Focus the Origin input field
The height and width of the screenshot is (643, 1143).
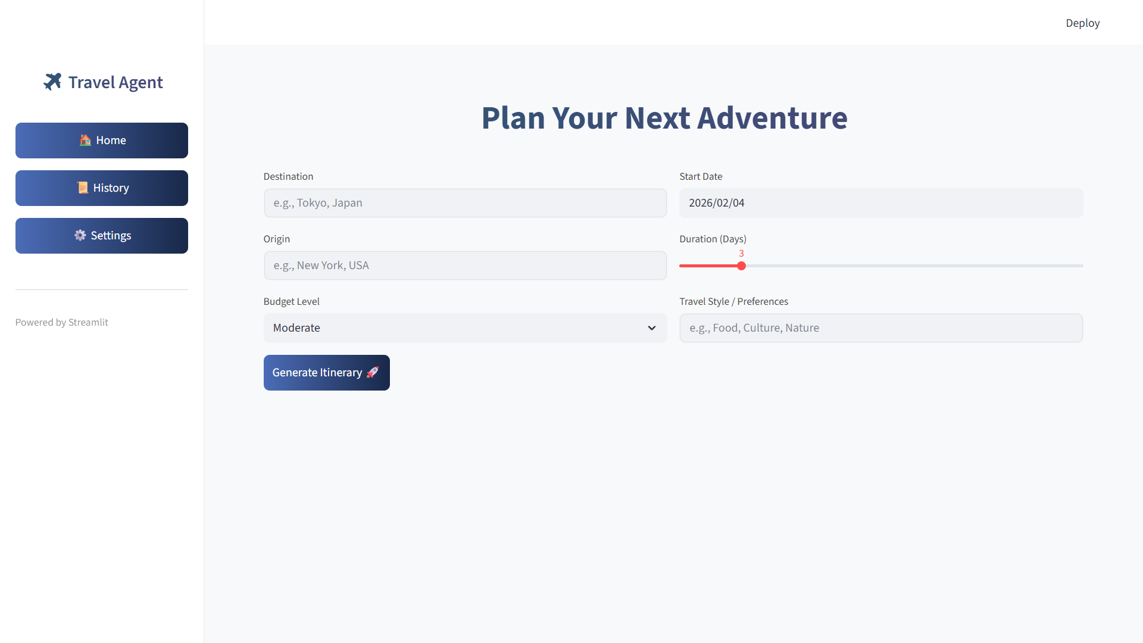tap(465, 266)
